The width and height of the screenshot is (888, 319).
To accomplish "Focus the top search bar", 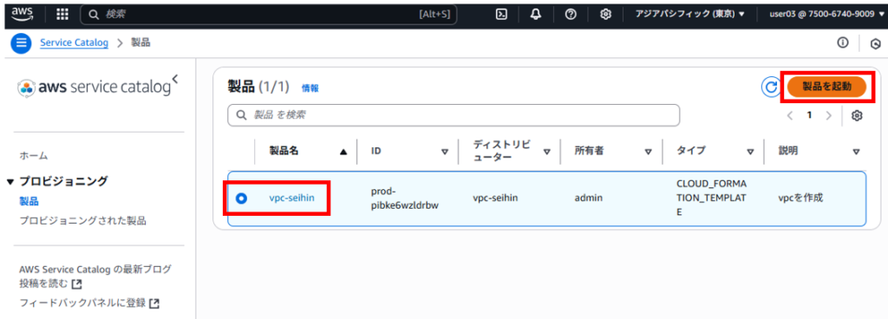I will [x=269, y=15].
